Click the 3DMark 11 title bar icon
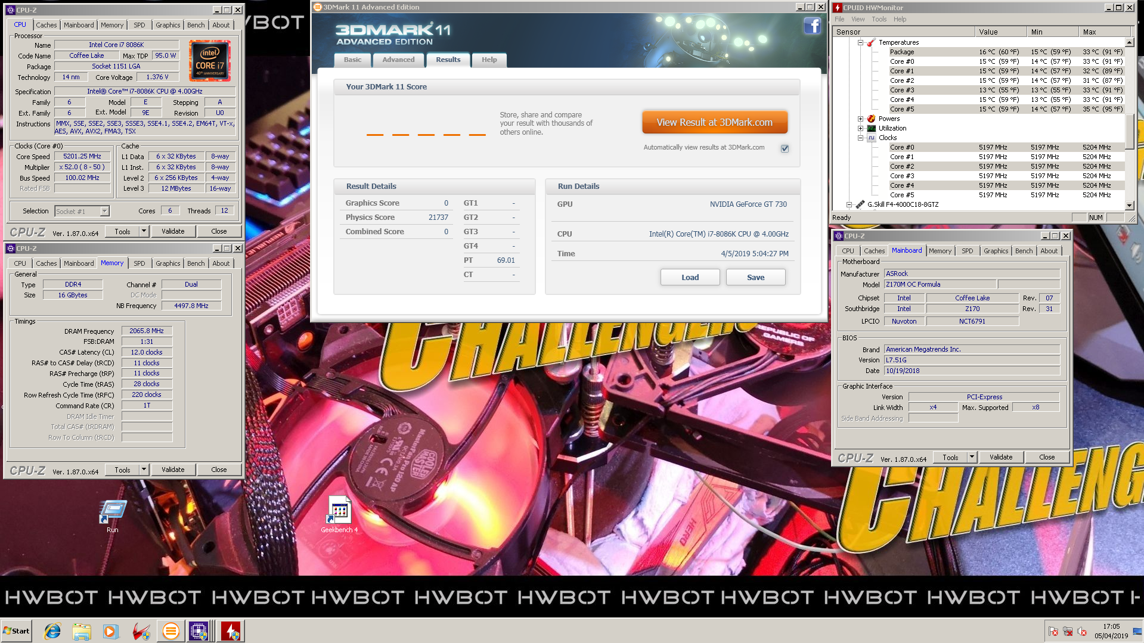Viewport: 1144px width, 643px height. click(x=318, y=7)
